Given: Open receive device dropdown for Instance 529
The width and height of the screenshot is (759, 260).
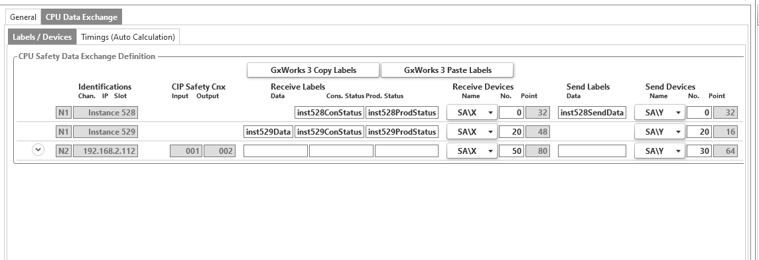Looking at the screenshot, I should (x=472, y=132).
